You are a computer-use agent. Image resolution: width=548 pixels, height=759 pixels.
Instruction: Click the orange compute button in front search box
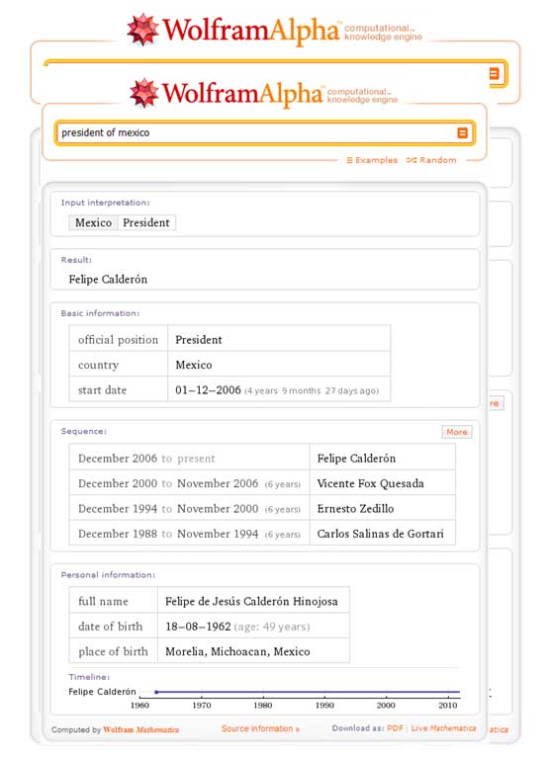(x=462, y=132)
